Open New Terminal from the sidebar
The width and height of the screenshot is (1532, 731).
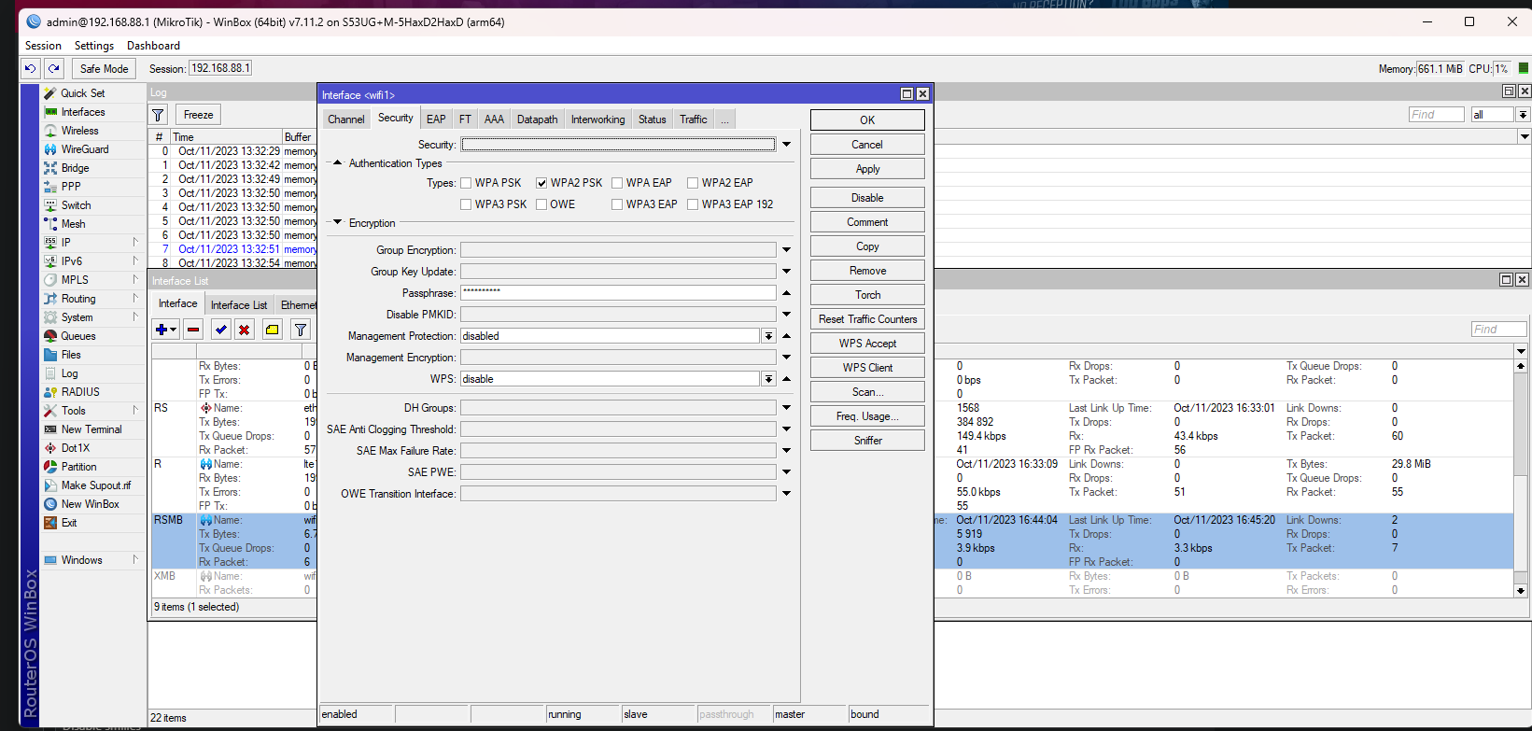click(x=91, y=429)
